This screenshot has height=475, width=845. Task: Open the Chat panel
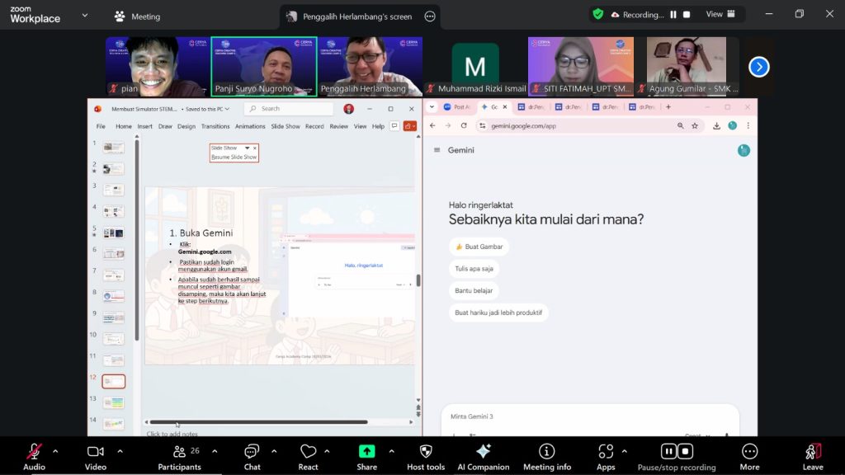click(x=252, y=452)
